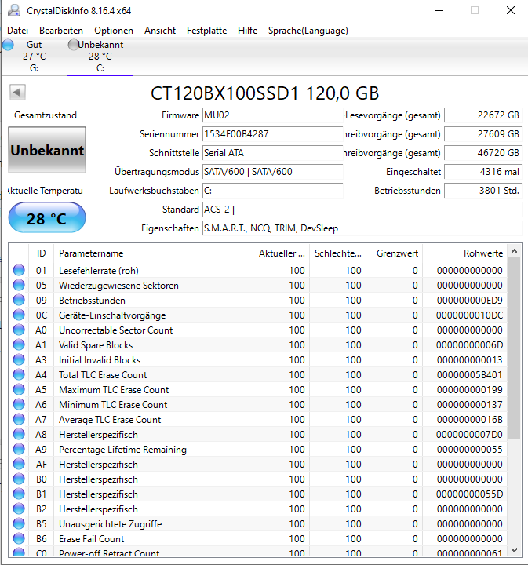Select the Total TLC Erase Count row text
Image resolution: width=528 pixels, height=565 pixels.
coord(103,375)
